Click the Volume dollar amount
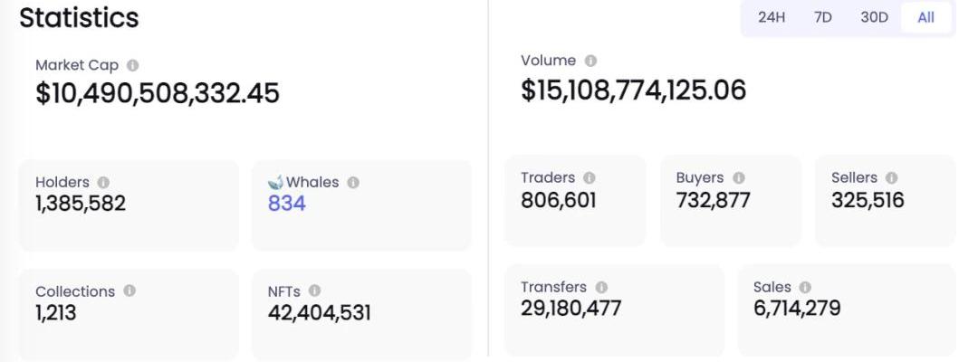The image size is (978, 362). tap(634, 90)
